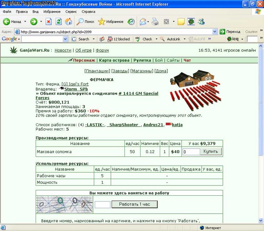Expand the Back button history arrow
This screenshot has height=231, width=264.
(x=25, y=22)
